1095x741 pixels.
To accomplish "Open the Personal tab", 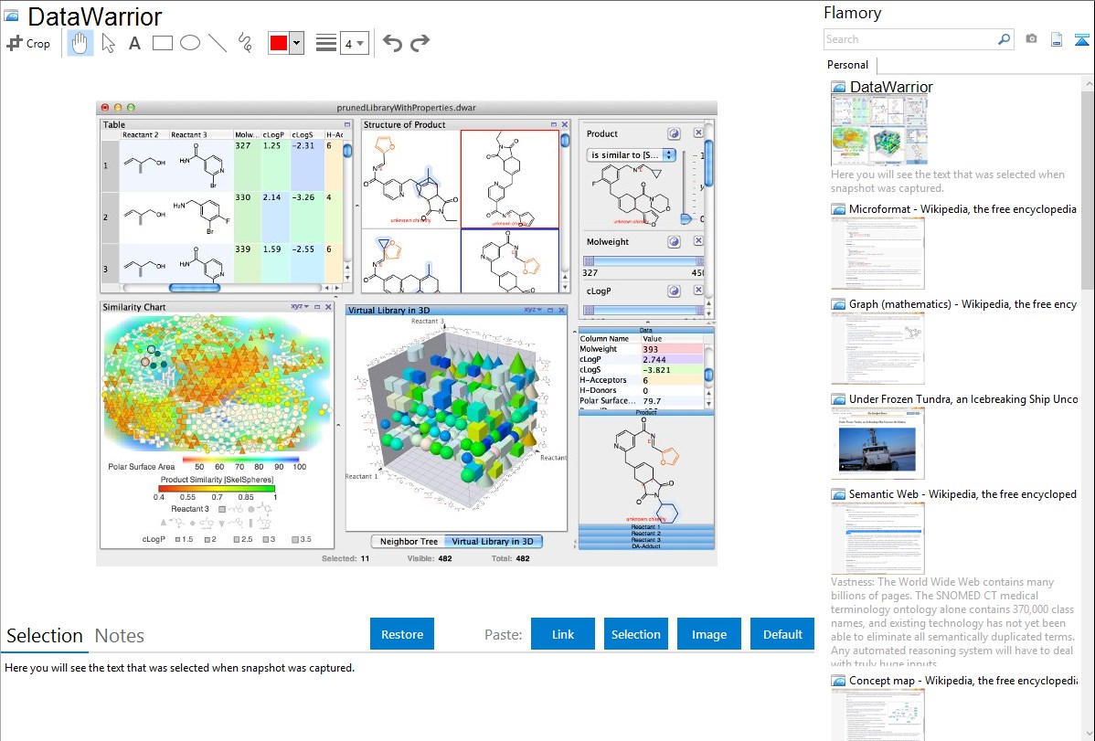I will (848, 65).
